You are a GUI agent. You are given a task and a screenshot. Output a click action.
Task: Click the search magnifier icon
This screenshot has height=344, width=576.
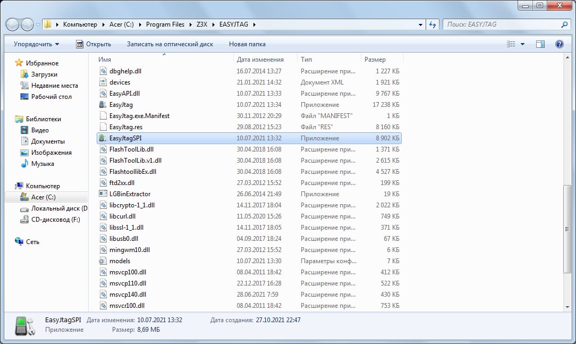click(565, 24)
